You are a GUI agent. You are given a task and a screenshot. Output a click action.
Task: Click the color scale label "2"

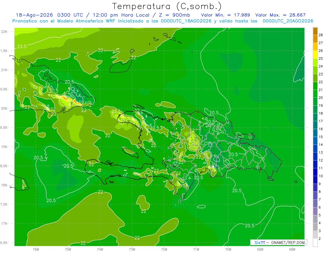pos(320,239)
